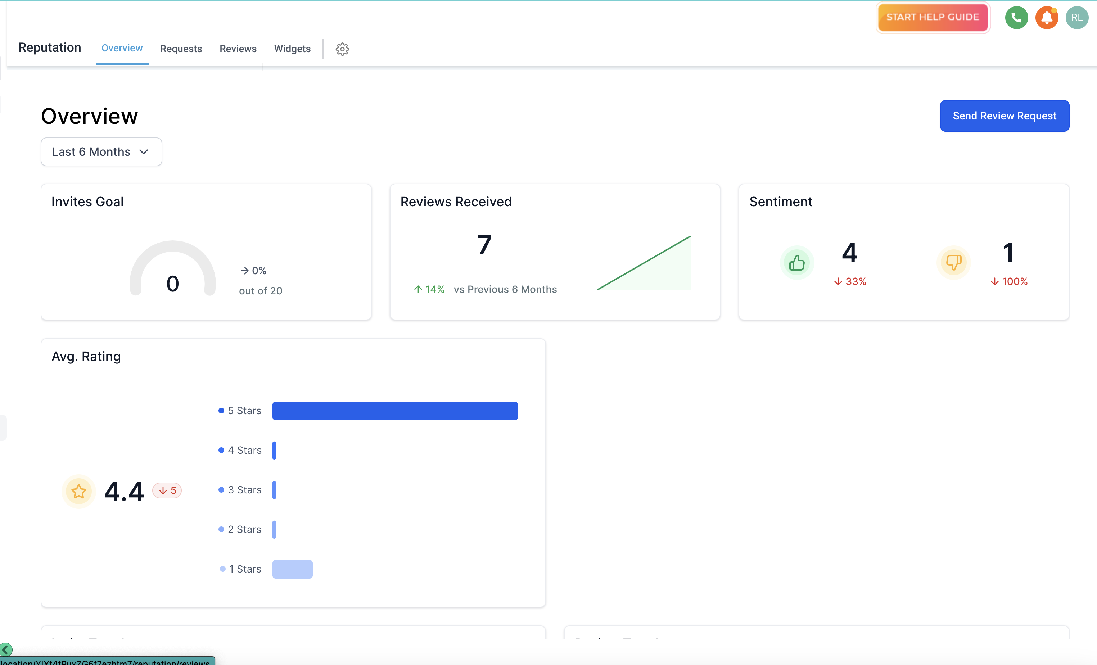This screenshot has width=1097, height=665.
Task: Select the Overview tab
Action: click(122, 48)
